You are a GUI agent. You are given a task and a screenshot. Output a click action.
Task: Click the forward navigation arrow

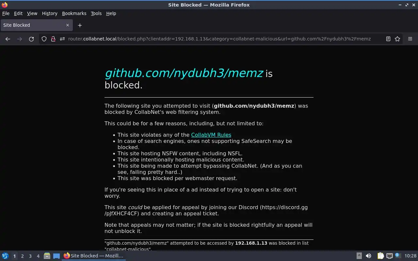(20, 39)
